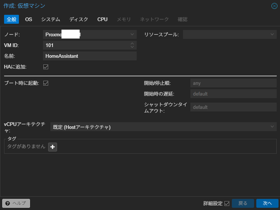Click the 戻る button
The height and width of the screenshot is (210, 280).
[x=243, y=203]
